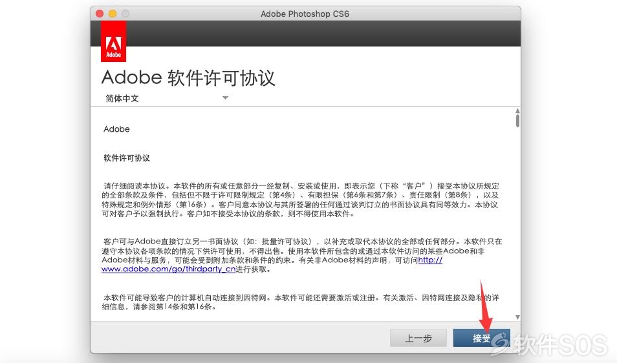The image size is (617, 363).
Task: Click the Adobe logo icon
Action: click(113, 41)
